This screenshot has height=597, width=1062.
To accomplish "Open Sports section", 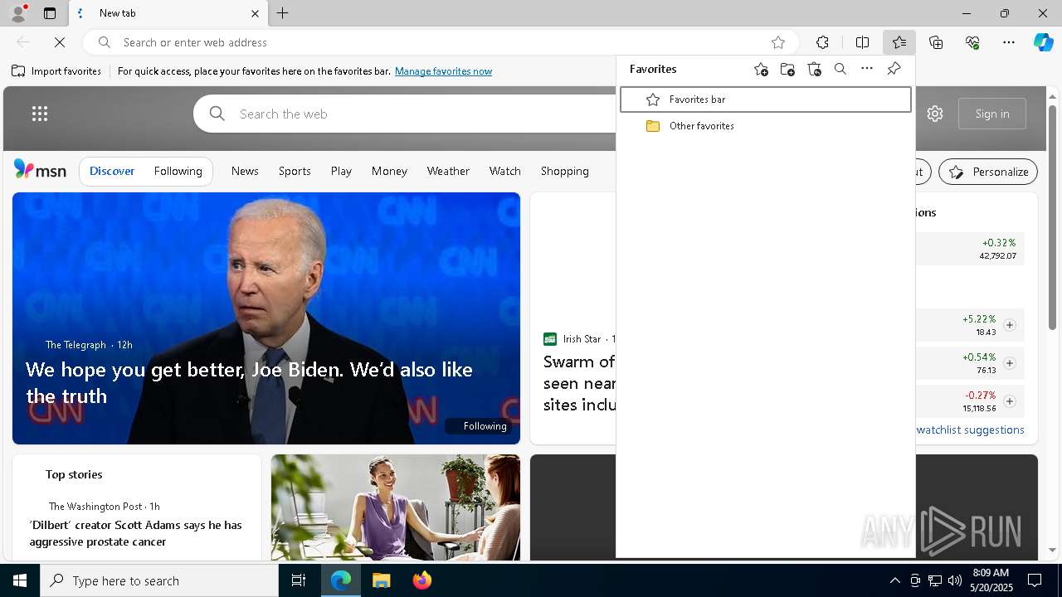I will pyautogui.click(x=295, y=171).
